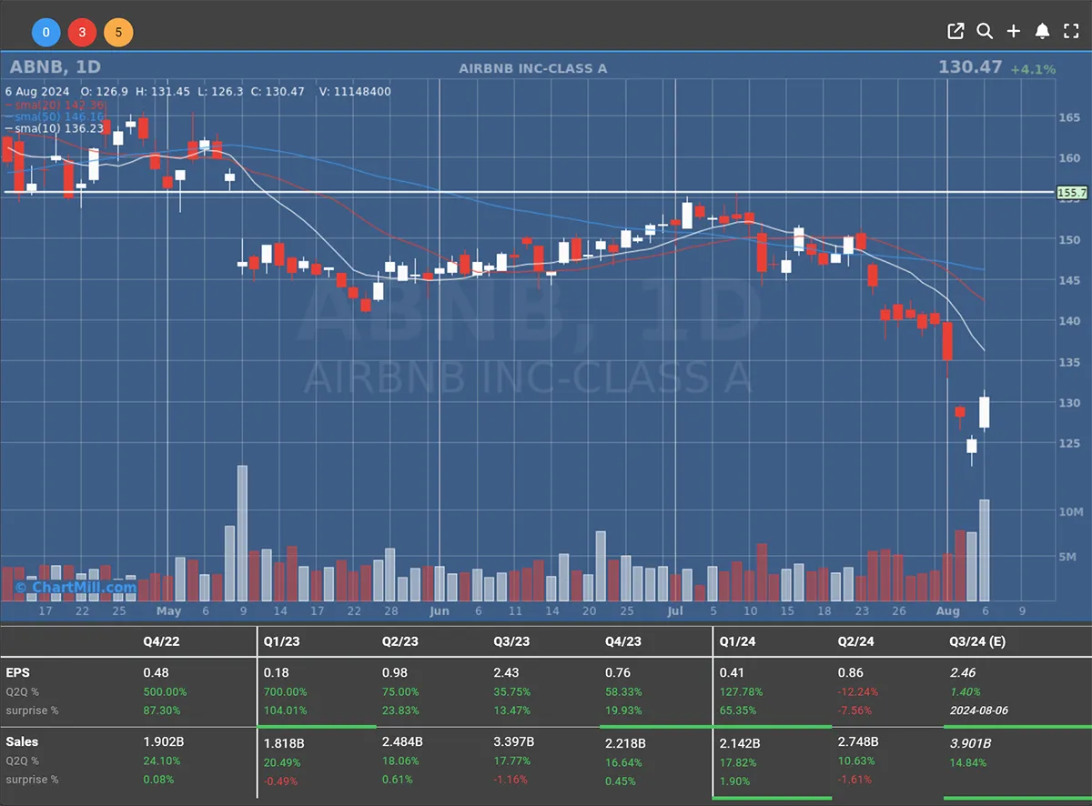Screen dimensions: 1092x806
Task: Click the Q3/23 column header
Action: tap(511, 641)
